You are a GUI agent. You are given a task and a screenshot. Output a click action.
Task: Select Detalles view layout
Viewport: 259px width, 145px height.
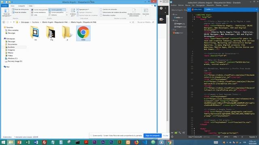pos(53,15)
